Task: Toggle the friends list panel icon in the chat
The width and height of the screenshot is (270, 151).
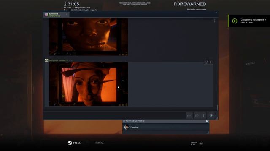Action: 214,21
